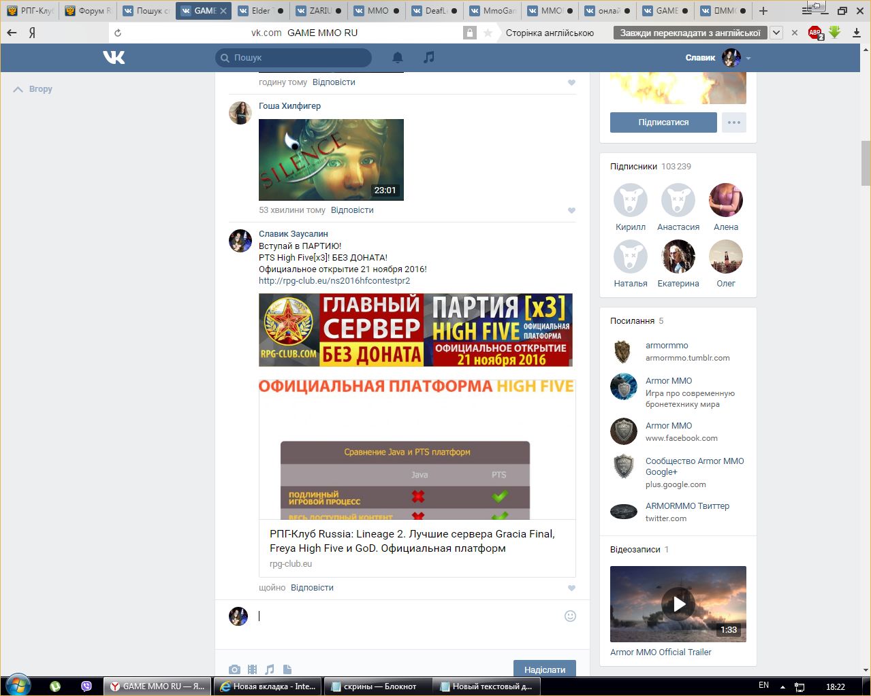Like the comment posted an hour ago

[571, 82]
